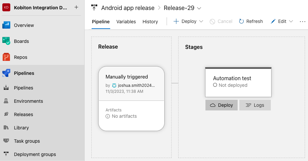Screen dimensions: 308x161
Task: Open the Pipelines sub-item
Action: point(24,88)
